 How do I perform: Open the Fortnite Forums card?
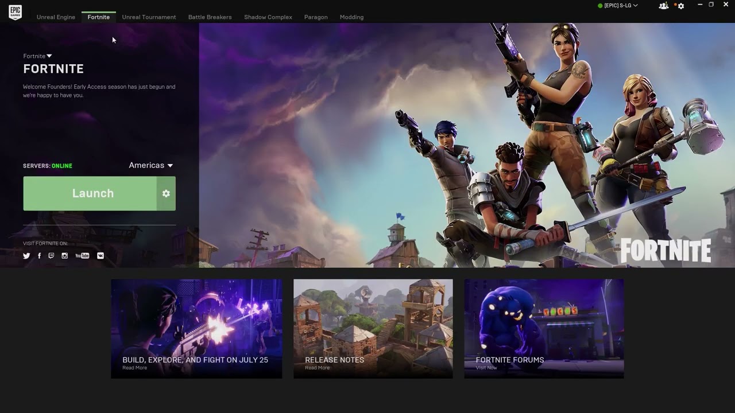544,329
